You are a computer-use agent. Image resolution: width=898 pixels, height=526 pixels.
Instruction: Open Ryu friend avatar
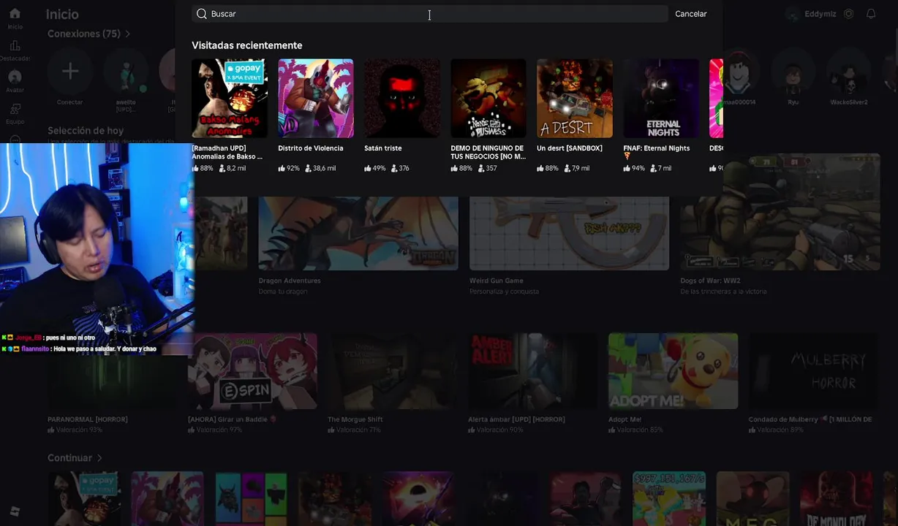tap(793, 72)
